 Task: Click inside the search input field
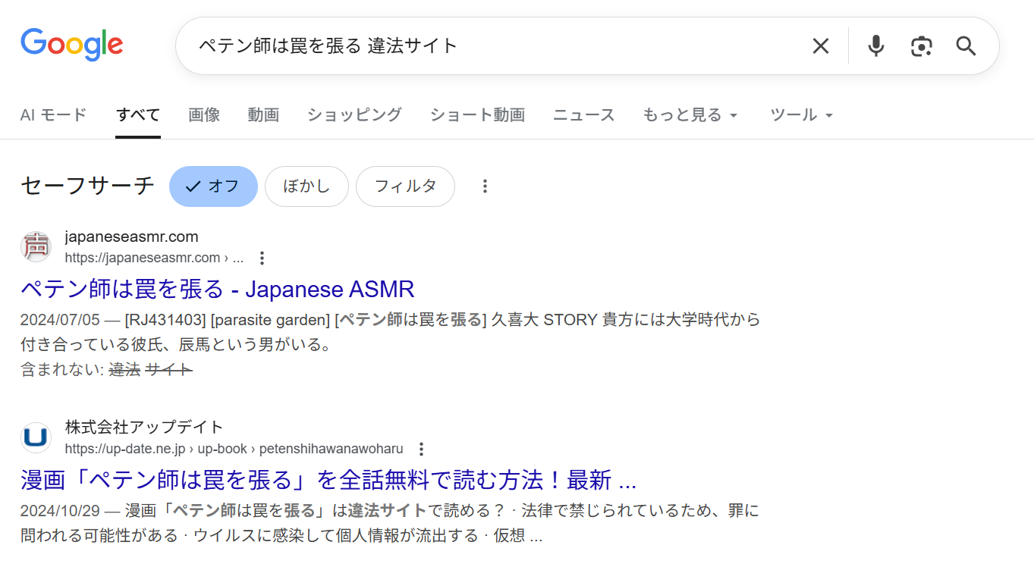[455, 46]
